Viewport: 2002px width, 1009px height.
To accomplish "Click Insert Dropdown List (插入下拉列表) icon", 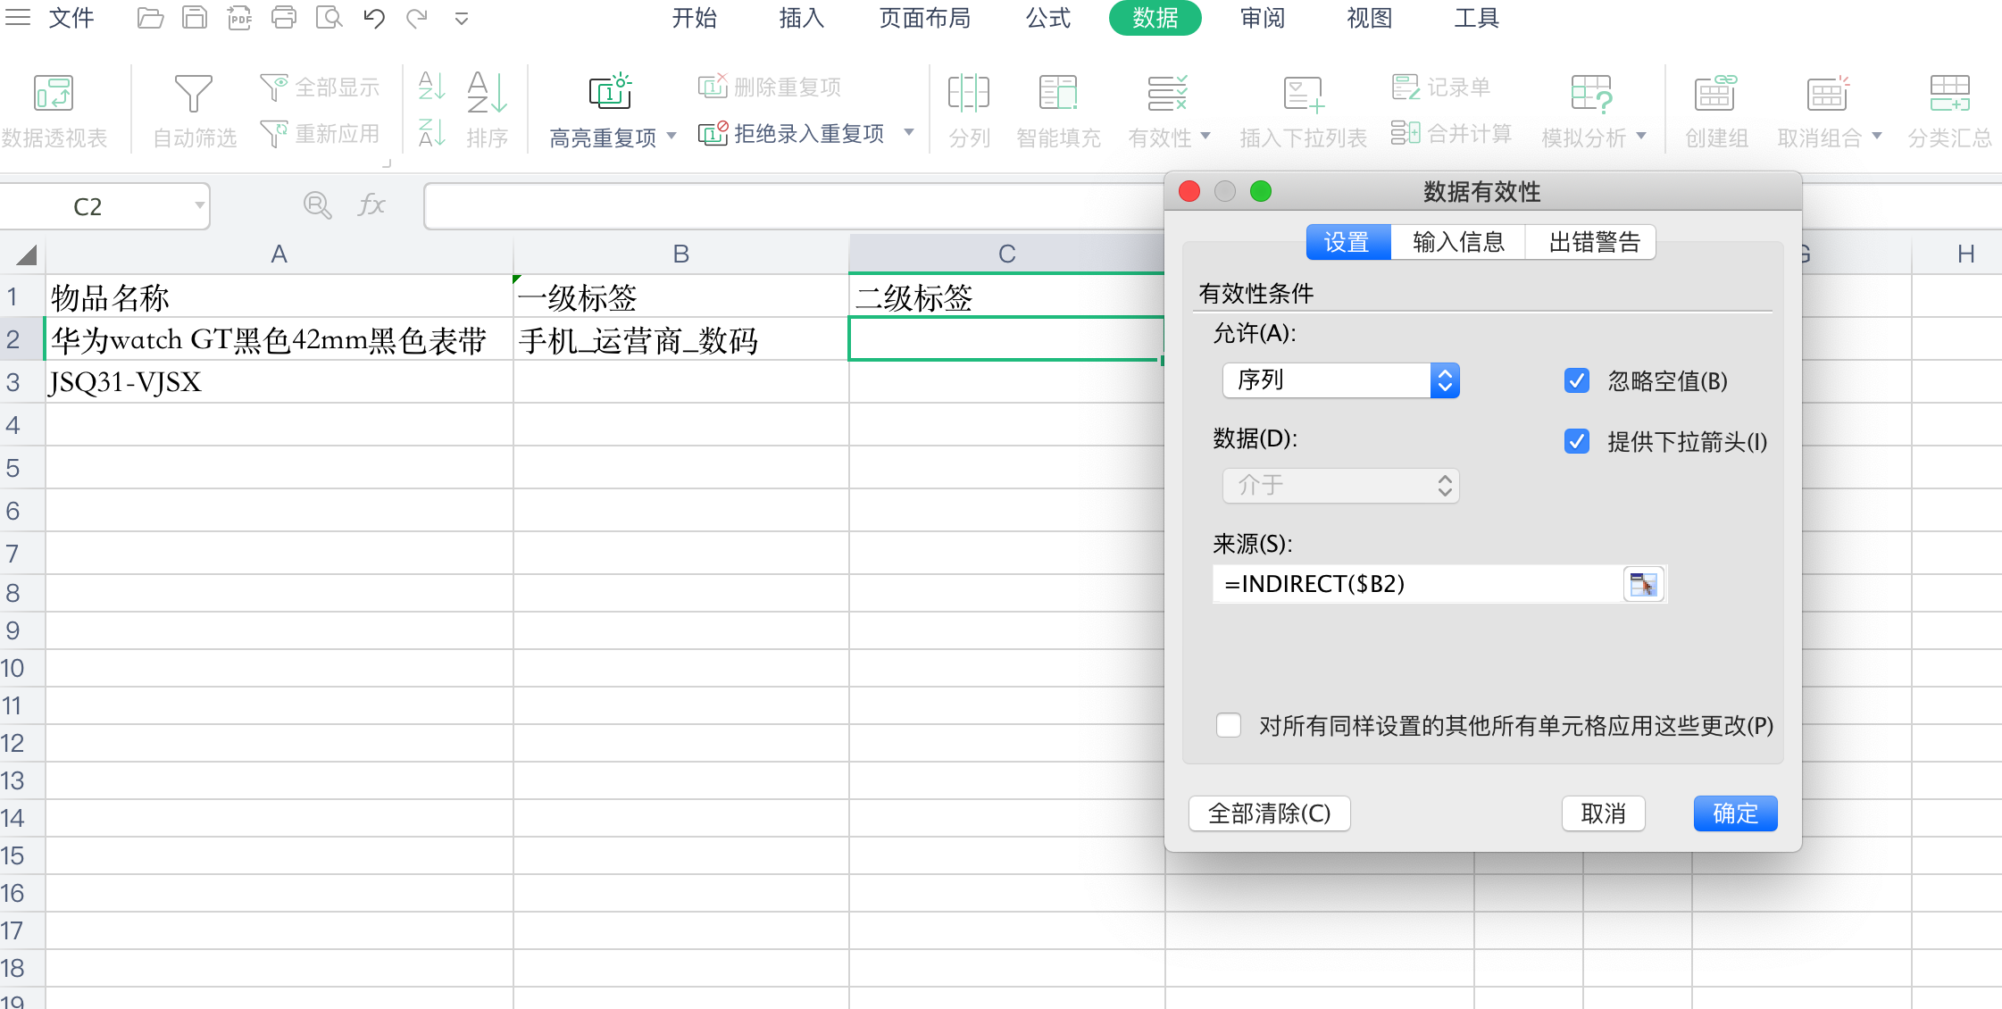I will click(1303, 93).
